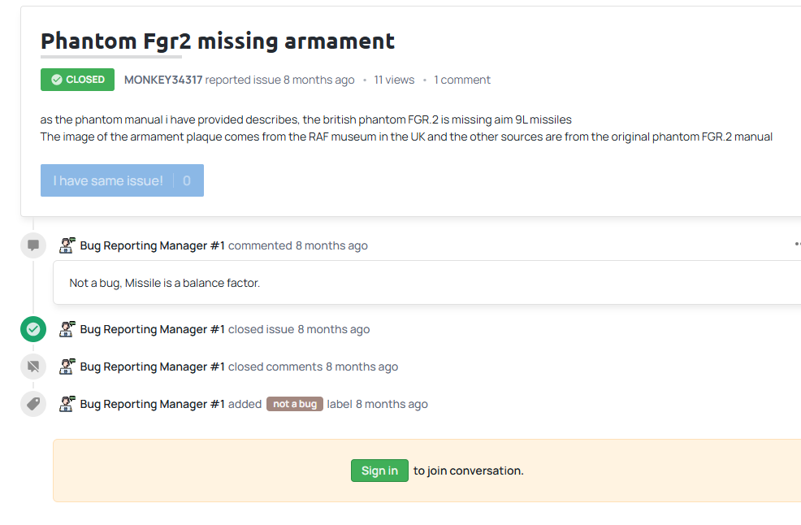This screenshot has height=525, width=801.
Task: Click the avatar beside the commented entry
Action: [x=67, y=245]
